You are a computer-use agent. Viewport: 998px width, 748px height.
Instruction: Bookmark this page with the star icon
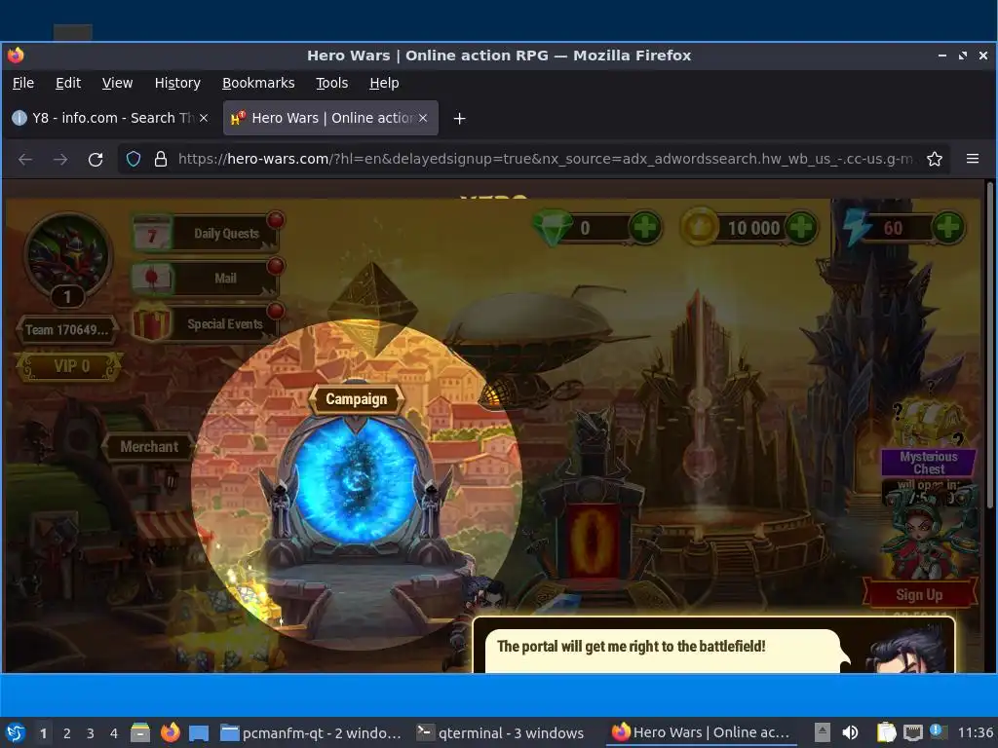point(935,159)
